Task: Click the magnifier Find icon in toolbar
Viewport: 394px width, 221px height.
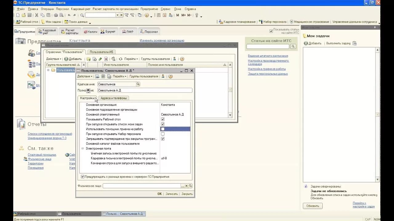Action: coord(82,15)
